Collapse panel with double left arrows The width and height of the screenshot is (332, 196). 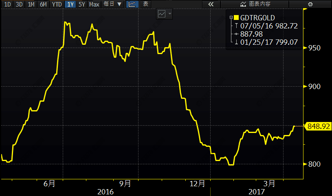[211, 4]
